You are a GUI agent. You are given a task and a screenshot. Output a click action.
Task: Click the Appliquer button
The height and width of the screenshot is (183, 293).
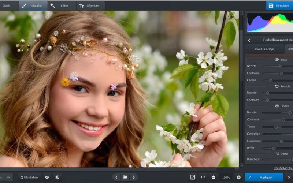(264, 178)
